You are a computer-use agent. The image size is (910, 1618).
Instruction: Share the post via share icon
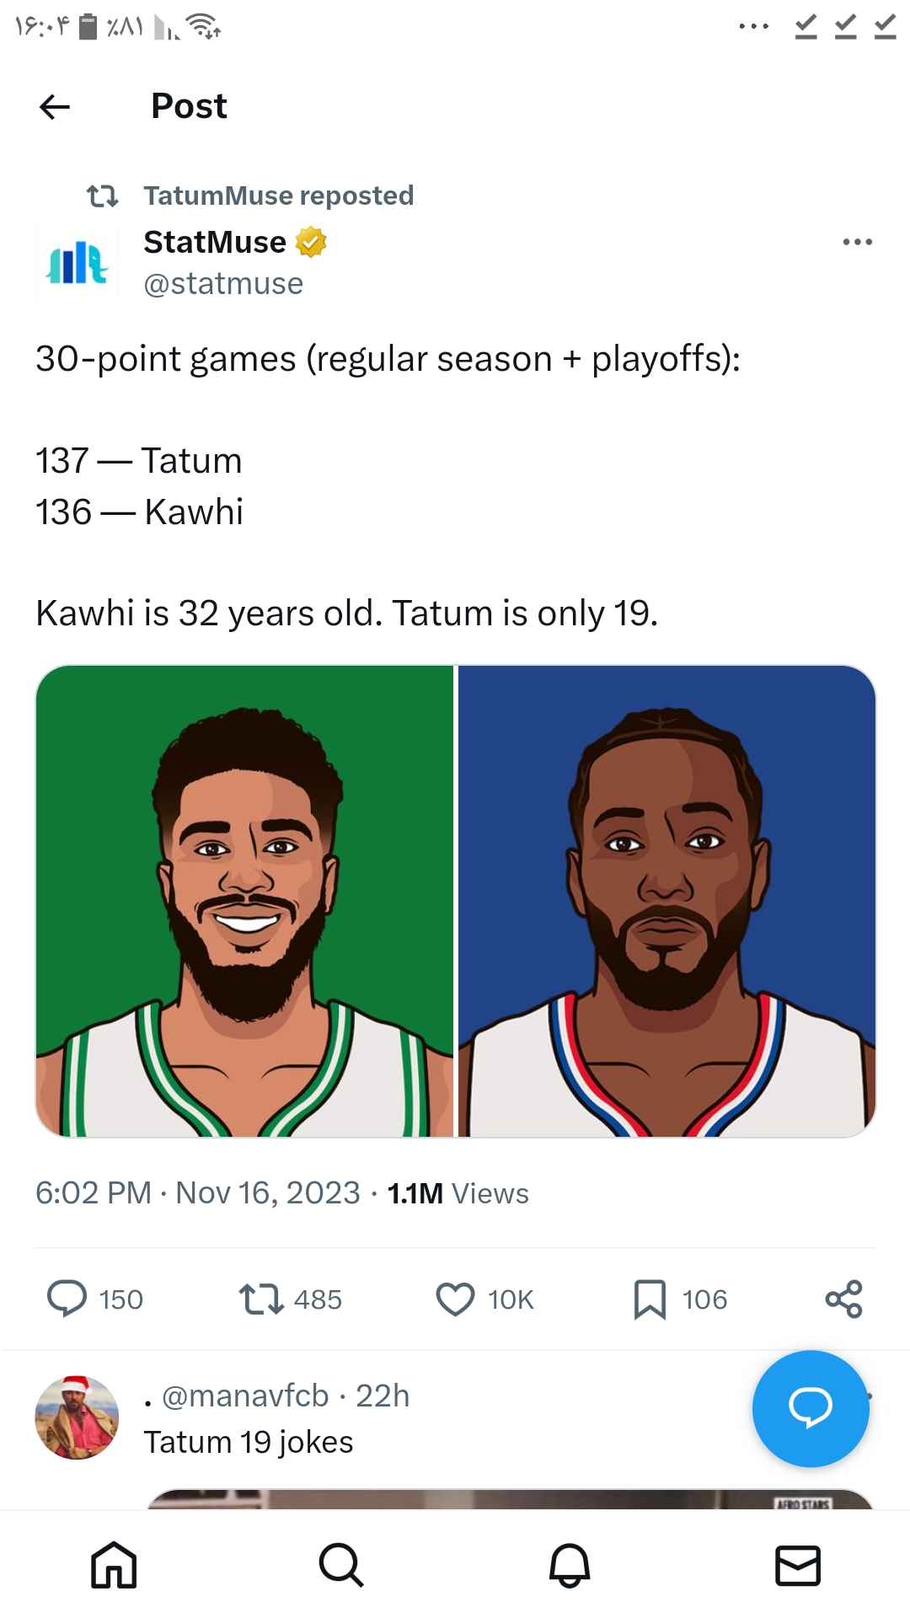pyautogui.click(x=843, y=1299)
